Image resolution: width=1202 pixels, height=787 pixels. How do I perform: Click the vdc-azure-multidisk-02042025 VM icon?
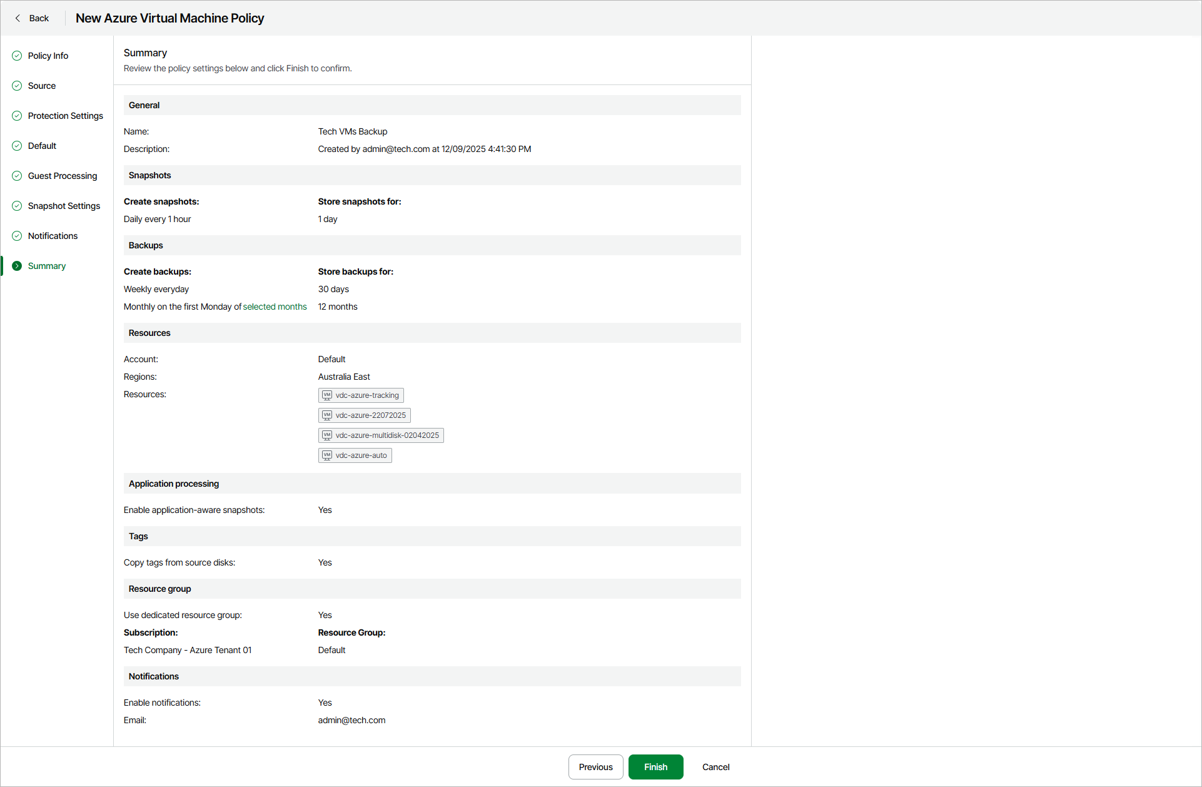(x=327, y=435)
